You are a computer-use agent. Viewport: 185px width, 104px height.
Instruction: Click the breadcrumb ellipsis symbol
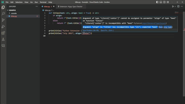coord(53,10)
